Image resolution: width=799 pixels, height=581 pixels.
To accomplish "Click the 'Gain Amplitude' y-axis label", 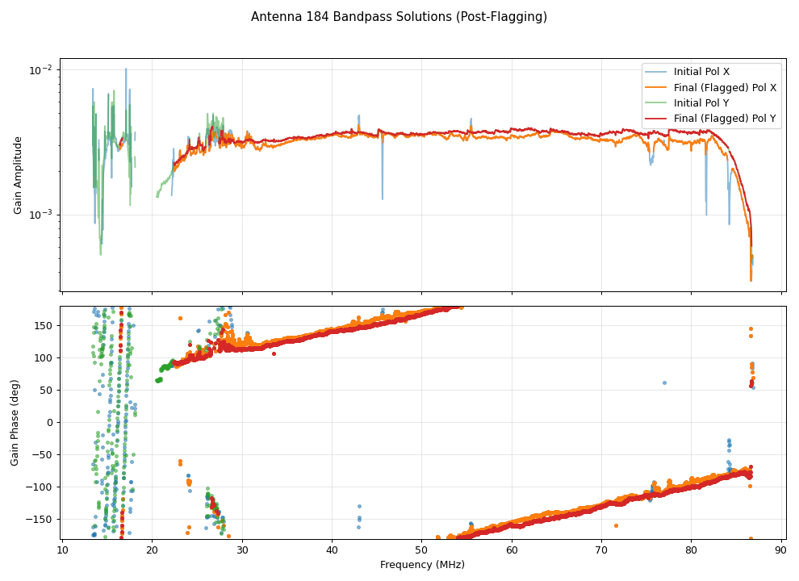I will [18, 175].
